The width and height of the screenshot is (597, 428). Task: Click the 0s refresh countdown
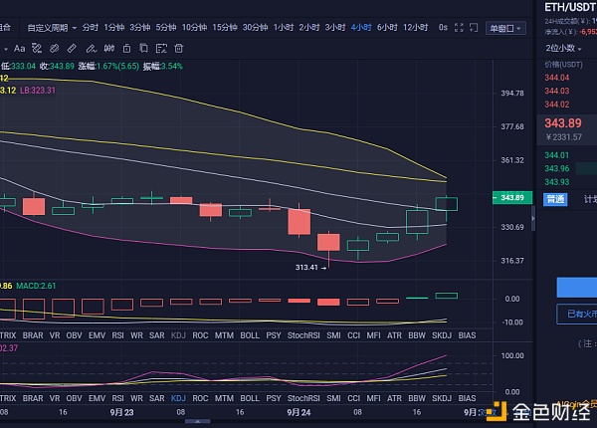[x=443, y=28]
